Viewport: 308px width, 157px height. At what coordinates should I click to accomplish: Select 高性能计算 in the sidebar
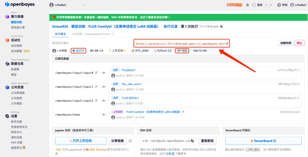click(x=18, y=28)
